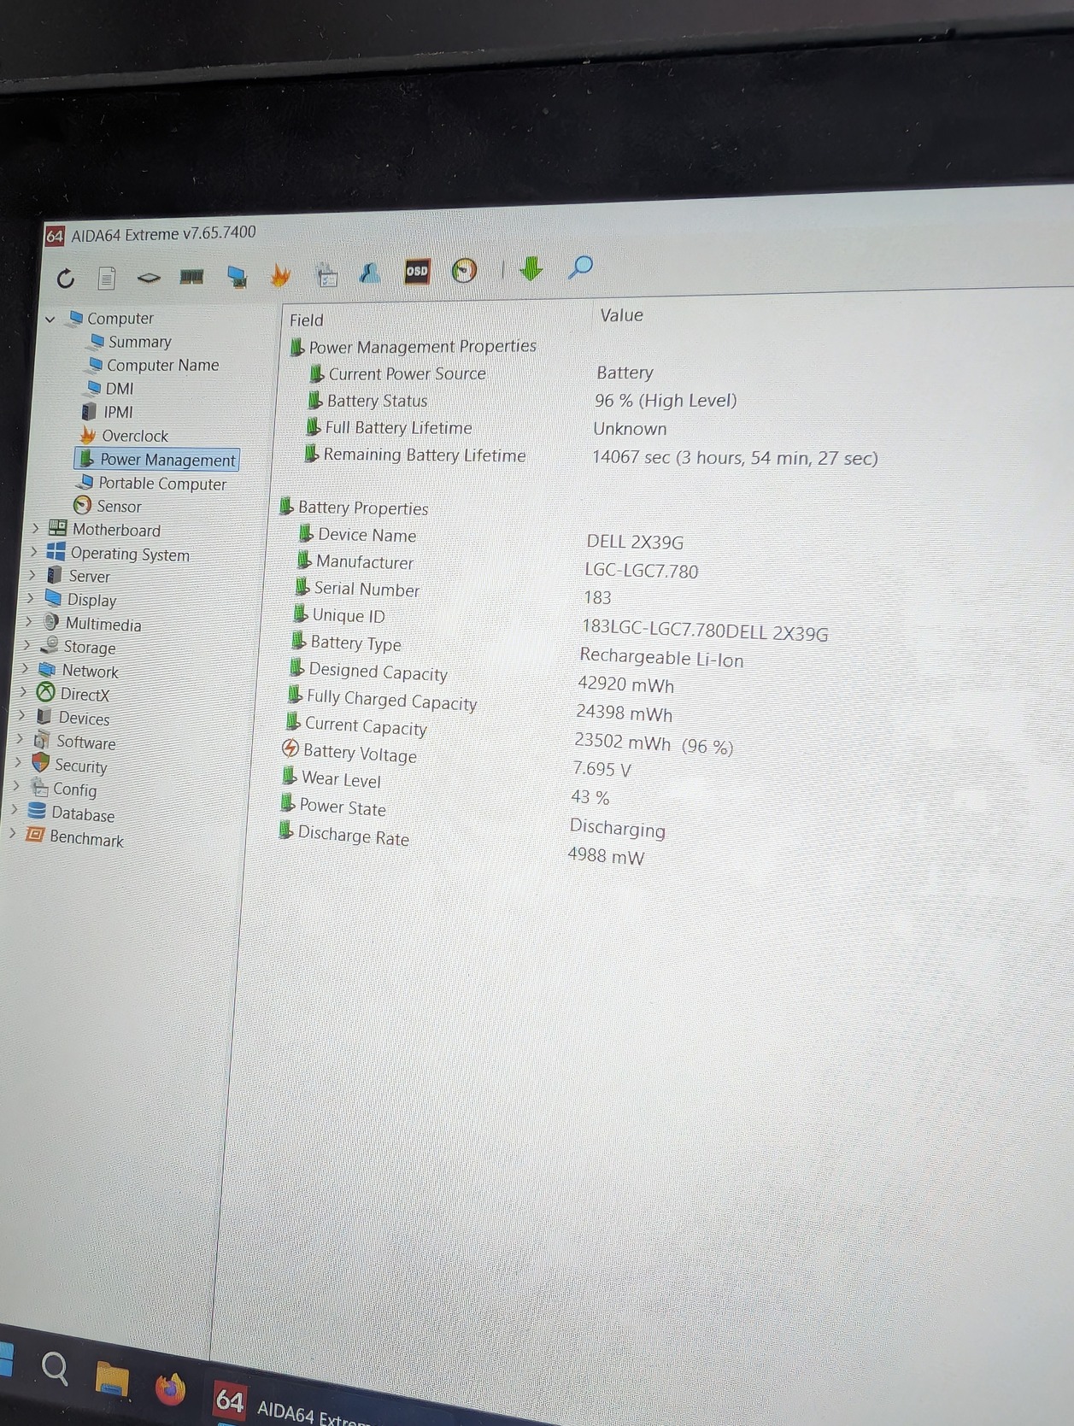Expand the Storage tree node
Viewport: 1074px width, 1426px height.
[27, 645]
